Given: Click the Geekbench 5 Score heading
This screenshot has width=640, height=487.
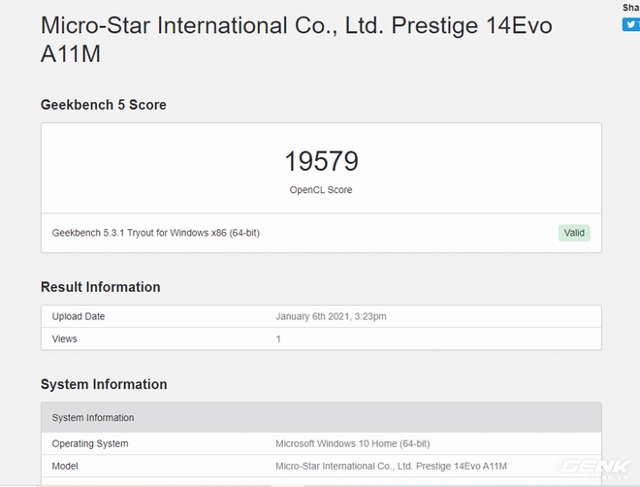Looking at the screenshot, I should [103, 105].
